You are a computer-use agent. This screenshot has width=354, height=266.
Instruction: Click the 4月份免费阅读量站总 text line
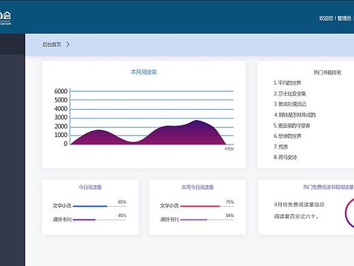299,205
